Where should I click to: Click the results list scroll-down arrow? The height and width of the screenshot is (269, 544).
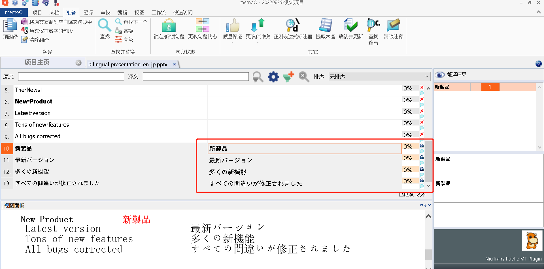point(539,147)
